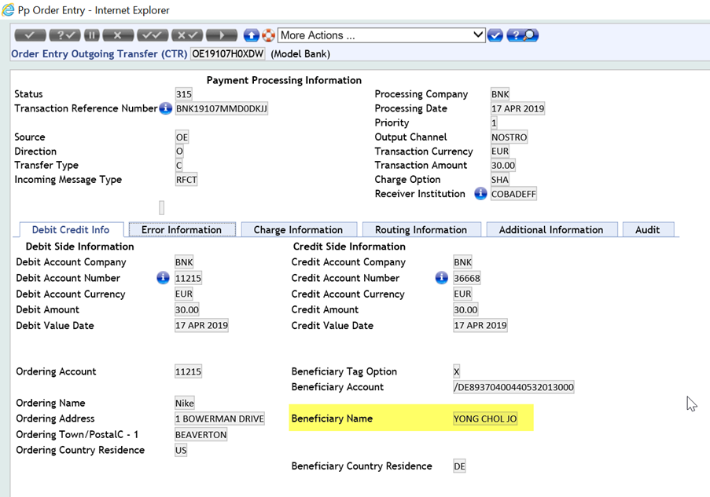Open help via the lifebuoy icon

267,35
